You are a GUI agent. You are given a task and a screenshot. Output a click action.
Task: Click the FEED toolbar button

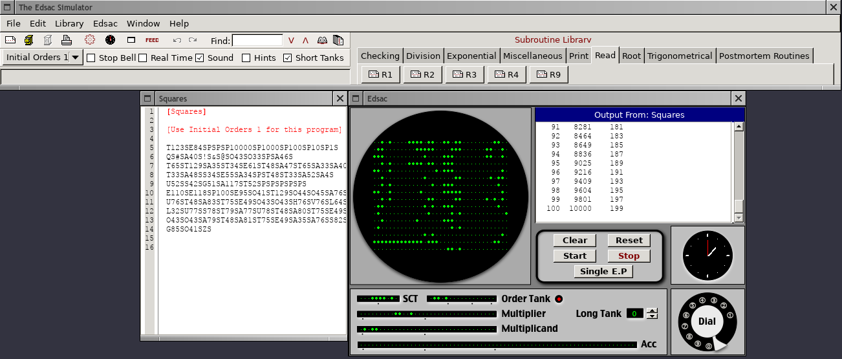point(152,40)
